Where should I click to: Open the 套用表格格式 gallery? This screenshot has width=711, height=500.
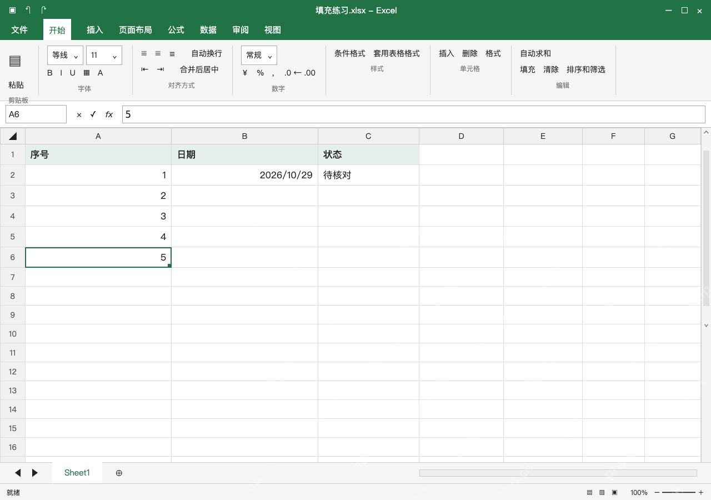coord(397,53)
